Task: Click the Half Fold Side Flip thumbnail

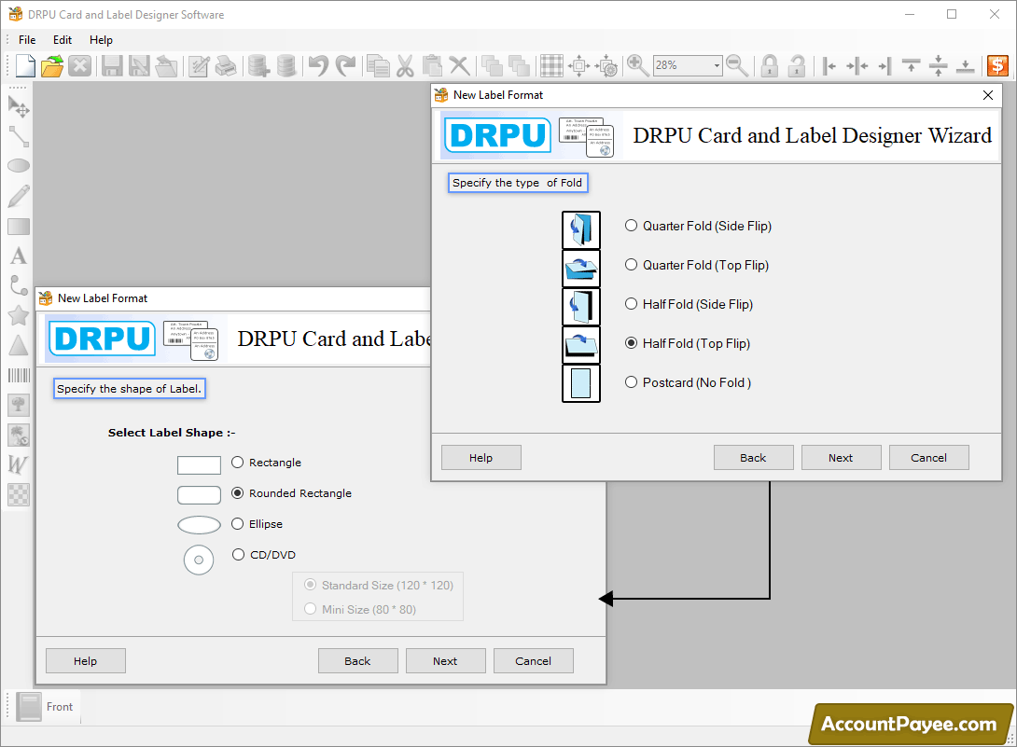Action: pyautogui.click(x=581, y=306)
